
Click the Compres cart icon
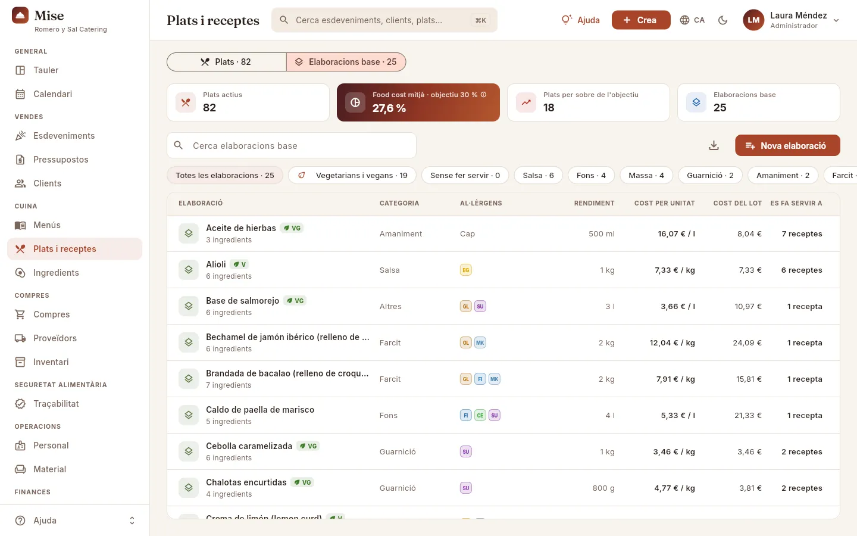[x=20, y=314]
